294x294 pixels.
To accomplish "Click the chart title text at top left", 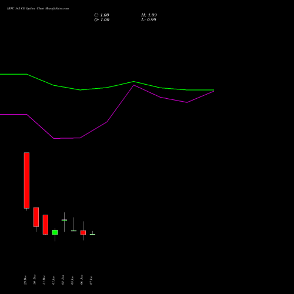I will [x=38, y=9].
